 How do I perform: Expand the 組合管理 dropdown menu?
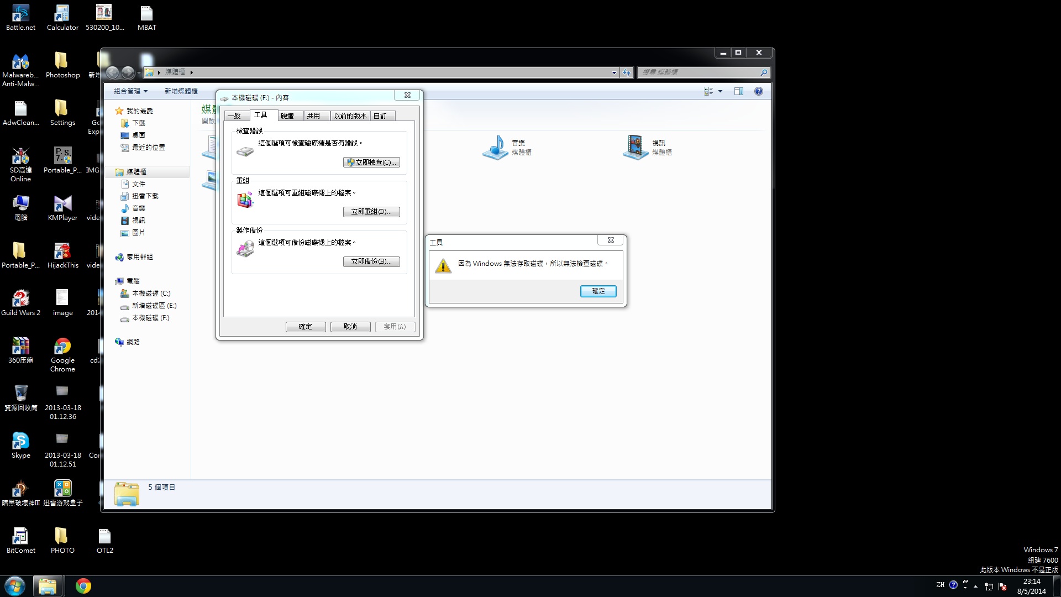coord(131,91)
